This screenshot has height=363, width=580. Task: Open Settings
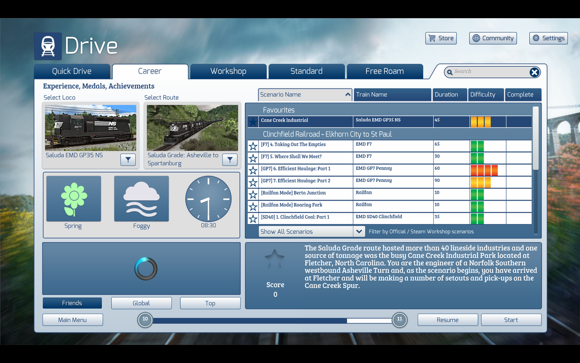548,38
